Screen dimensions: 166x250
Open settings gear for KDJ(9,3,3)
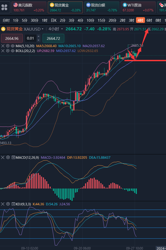(8, 204)
